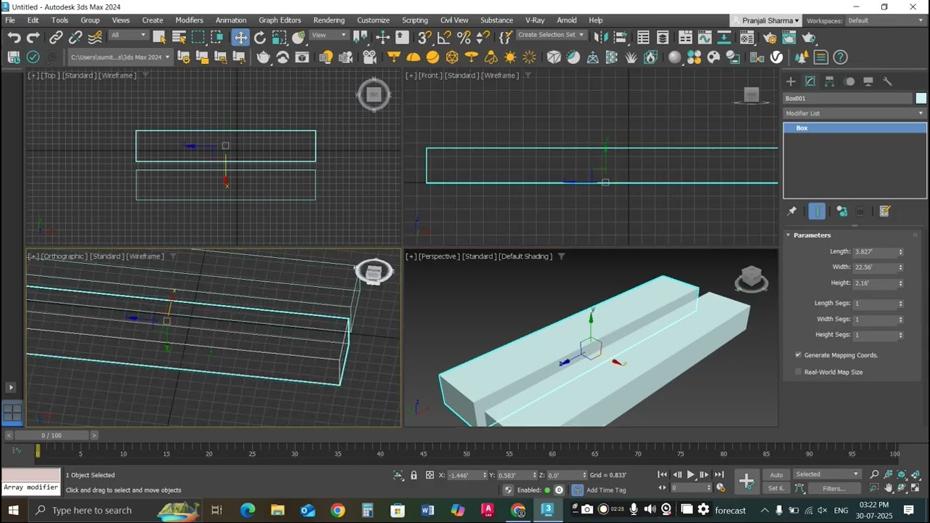Activate the Select and Move tool

click(240, 38)
